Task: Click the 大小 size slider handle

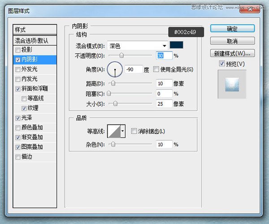Action: point(115,103)
